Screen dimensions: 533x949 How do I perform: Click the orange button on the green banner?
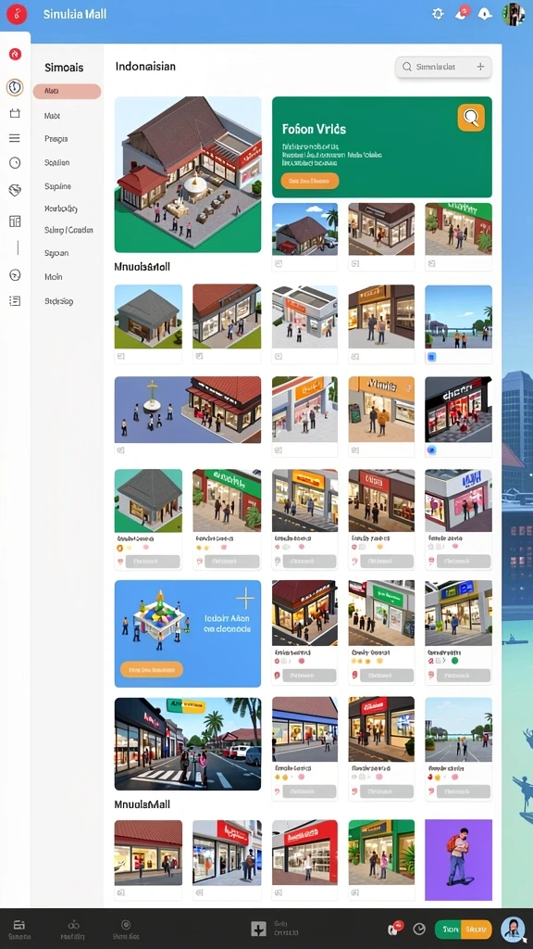(x=310, y=181)
